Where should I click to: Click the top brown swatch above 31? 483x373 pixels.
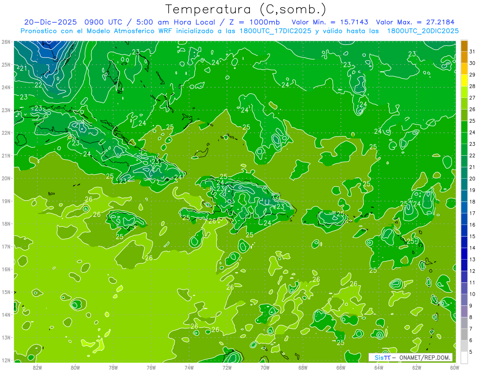click(x=464, y=46)
